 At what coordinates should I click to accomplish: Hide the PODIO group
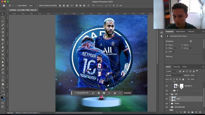click(x=167, y=103)
